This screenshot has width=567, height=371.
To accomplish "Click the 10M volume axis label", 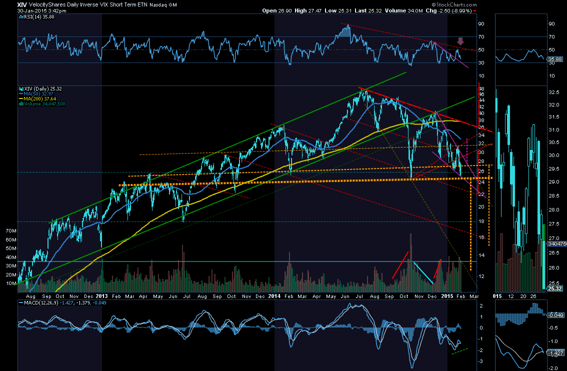I will (11, 283).
